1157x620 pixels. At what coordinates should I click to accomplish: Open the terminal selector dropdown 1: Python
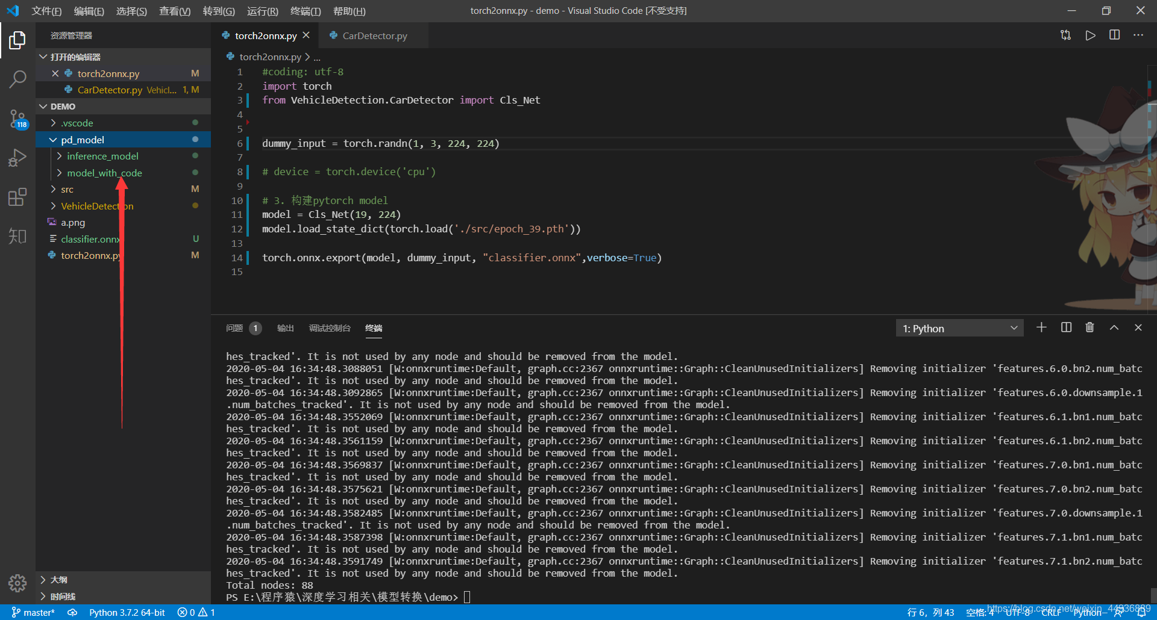(959, 329)
